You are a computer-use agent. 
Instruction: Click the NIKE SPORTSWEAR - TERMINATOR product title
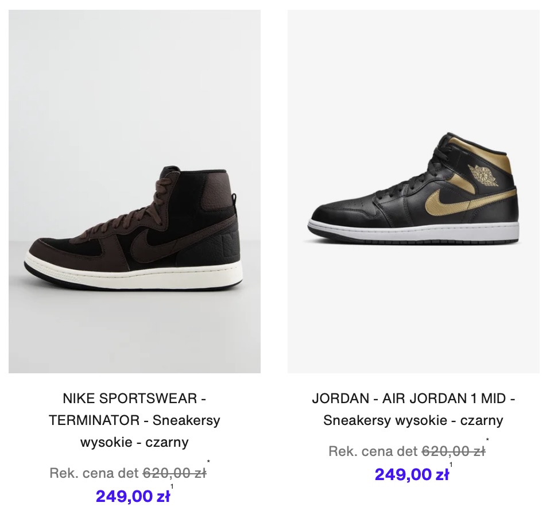coord(134,420)
